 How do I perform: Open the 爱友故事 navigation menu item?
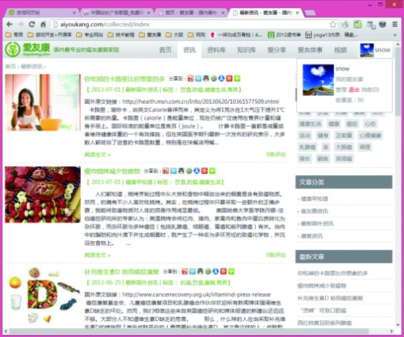(x=310, y=50)
